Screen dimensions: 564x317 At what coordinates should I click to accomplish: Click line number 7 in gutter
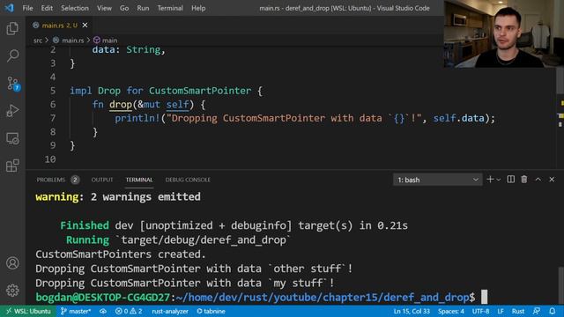pos(53,118)
